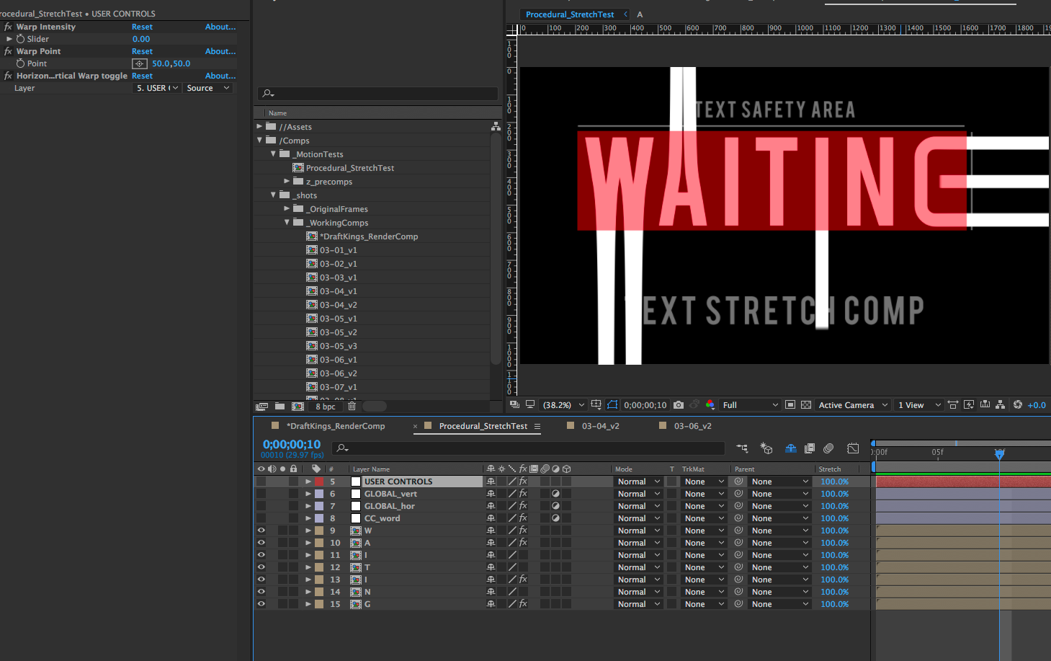Screen dimensions: 1051x661
Task: Hide the W layer using its eye
Action: (x=261, y=531)
